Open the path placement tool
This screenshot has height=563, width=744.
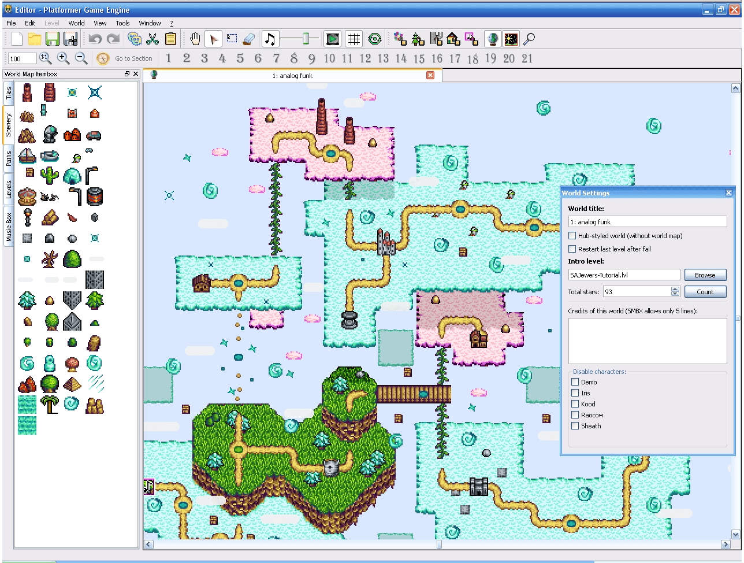click(436, 39)
